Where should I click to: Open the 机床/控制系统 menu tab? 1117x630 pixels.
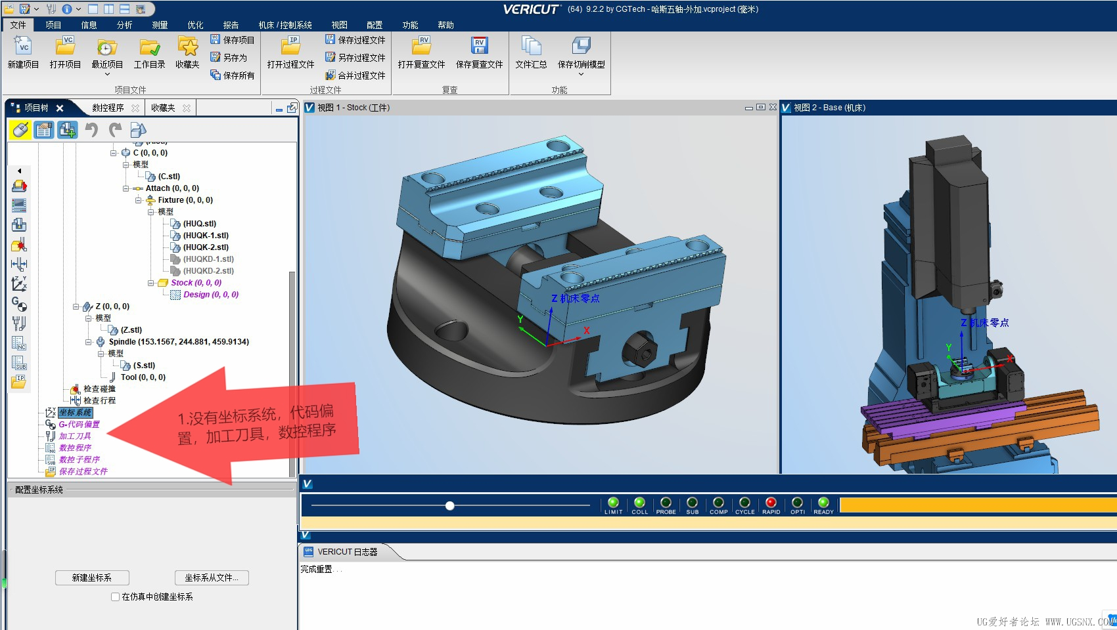pyautogui.click(x=285, y=25)
